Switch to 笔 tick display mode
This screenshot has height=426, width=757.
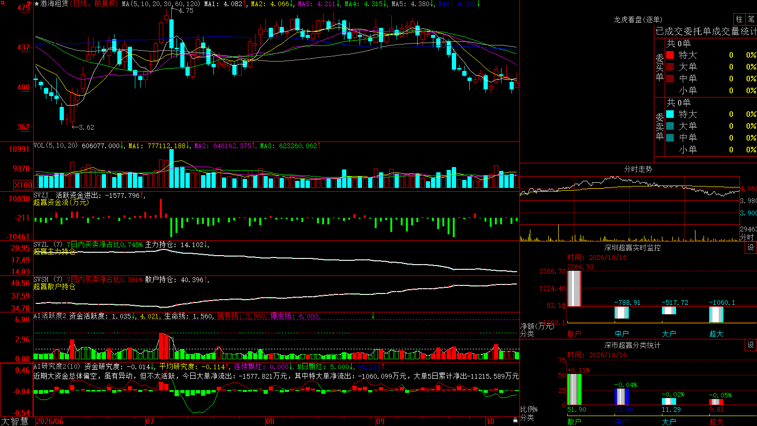pyautogui.click(x=751, y=19)
